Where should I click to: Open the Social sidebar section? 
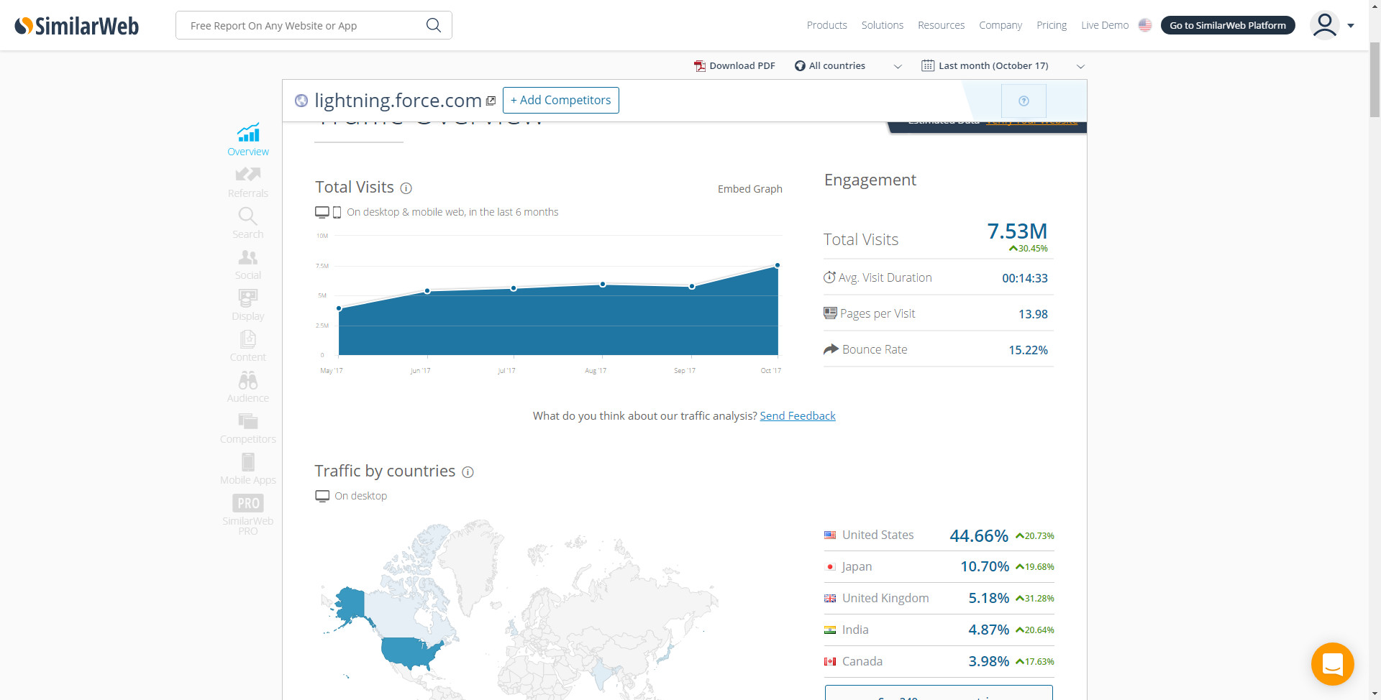(x=248, y=264)
